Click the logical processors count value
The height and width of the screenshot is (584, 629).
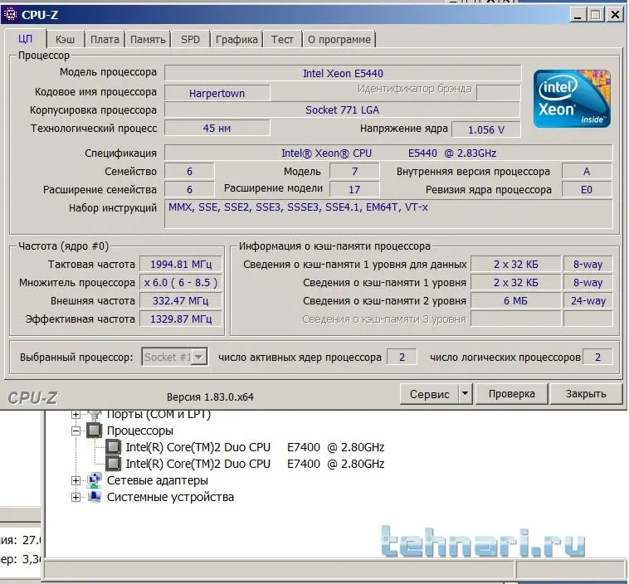coord(597,357)
